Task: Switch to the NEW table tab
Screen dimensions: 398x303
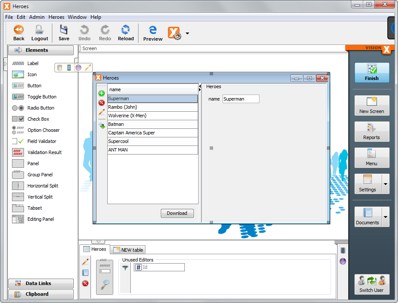Action: 127,250
